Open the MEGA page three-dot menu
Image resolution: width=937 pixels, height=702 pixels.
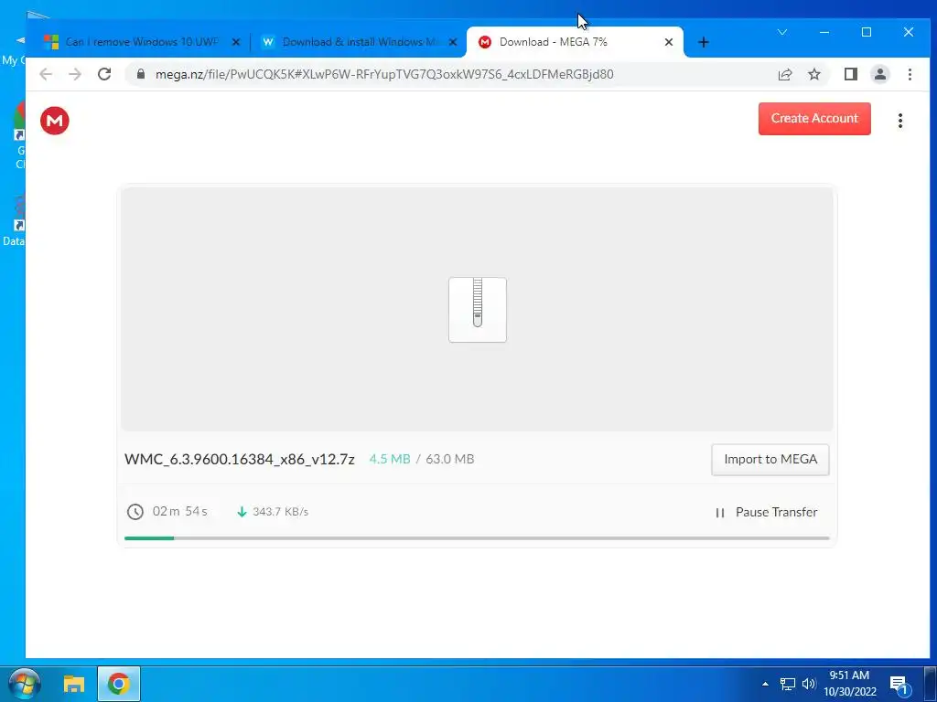pyautogui.click(x=900, y=121)
